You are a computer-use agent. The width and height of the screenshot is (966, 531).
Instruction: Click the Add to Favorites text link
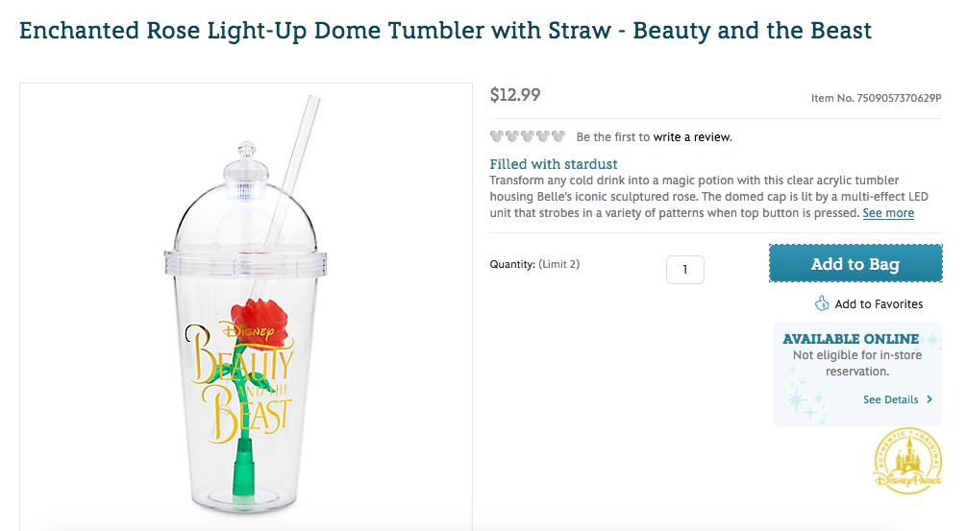(879, 304)
